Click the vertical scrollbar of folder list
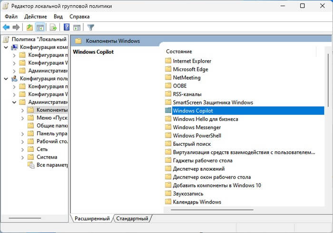This screenshot has width=333, height=233. coord(328,80)
